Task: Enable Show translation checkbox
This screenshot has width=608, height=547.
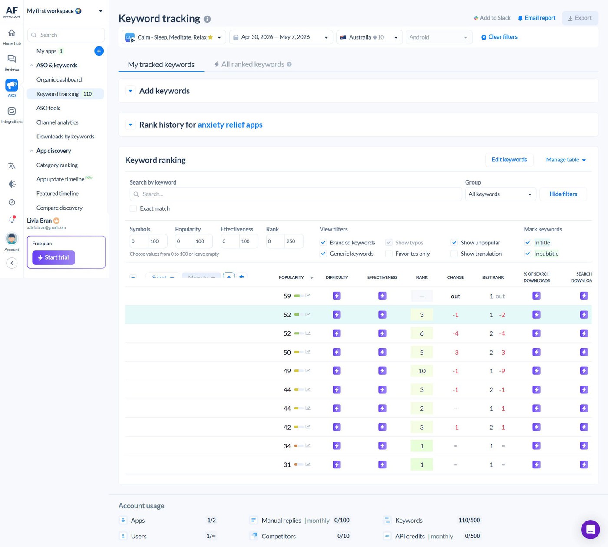Action: click(454, 254)
